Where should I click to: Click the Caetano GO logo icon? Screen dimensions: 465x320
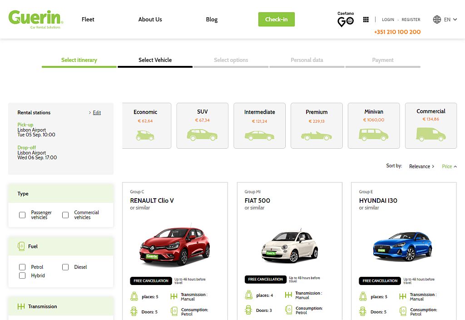[x=346, y=20]
